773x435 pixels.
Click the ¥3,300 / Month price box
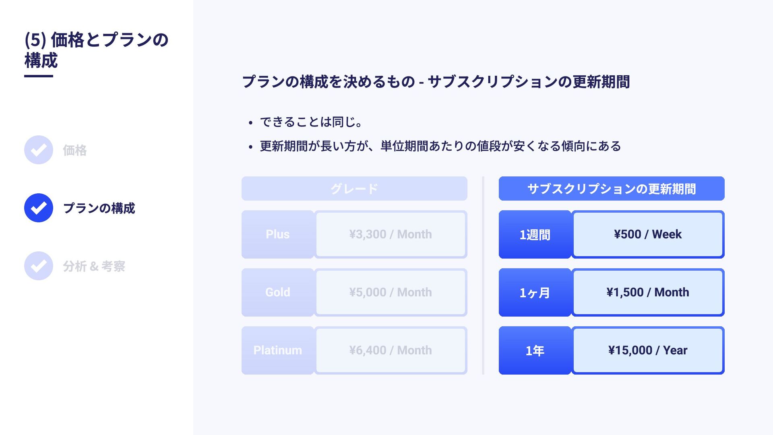click(391, 234)
